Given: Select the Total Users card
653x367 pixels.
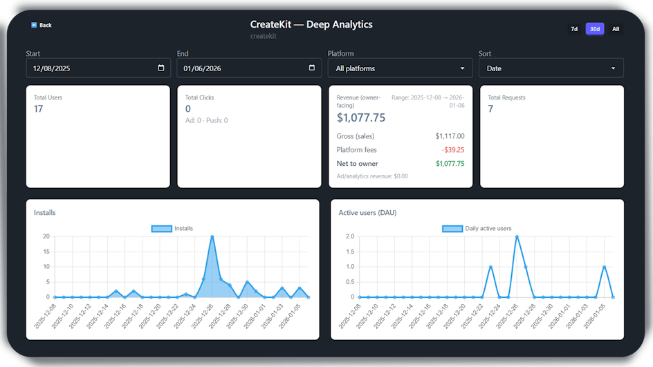Looking at the screenshot, I should pos(98,136).
